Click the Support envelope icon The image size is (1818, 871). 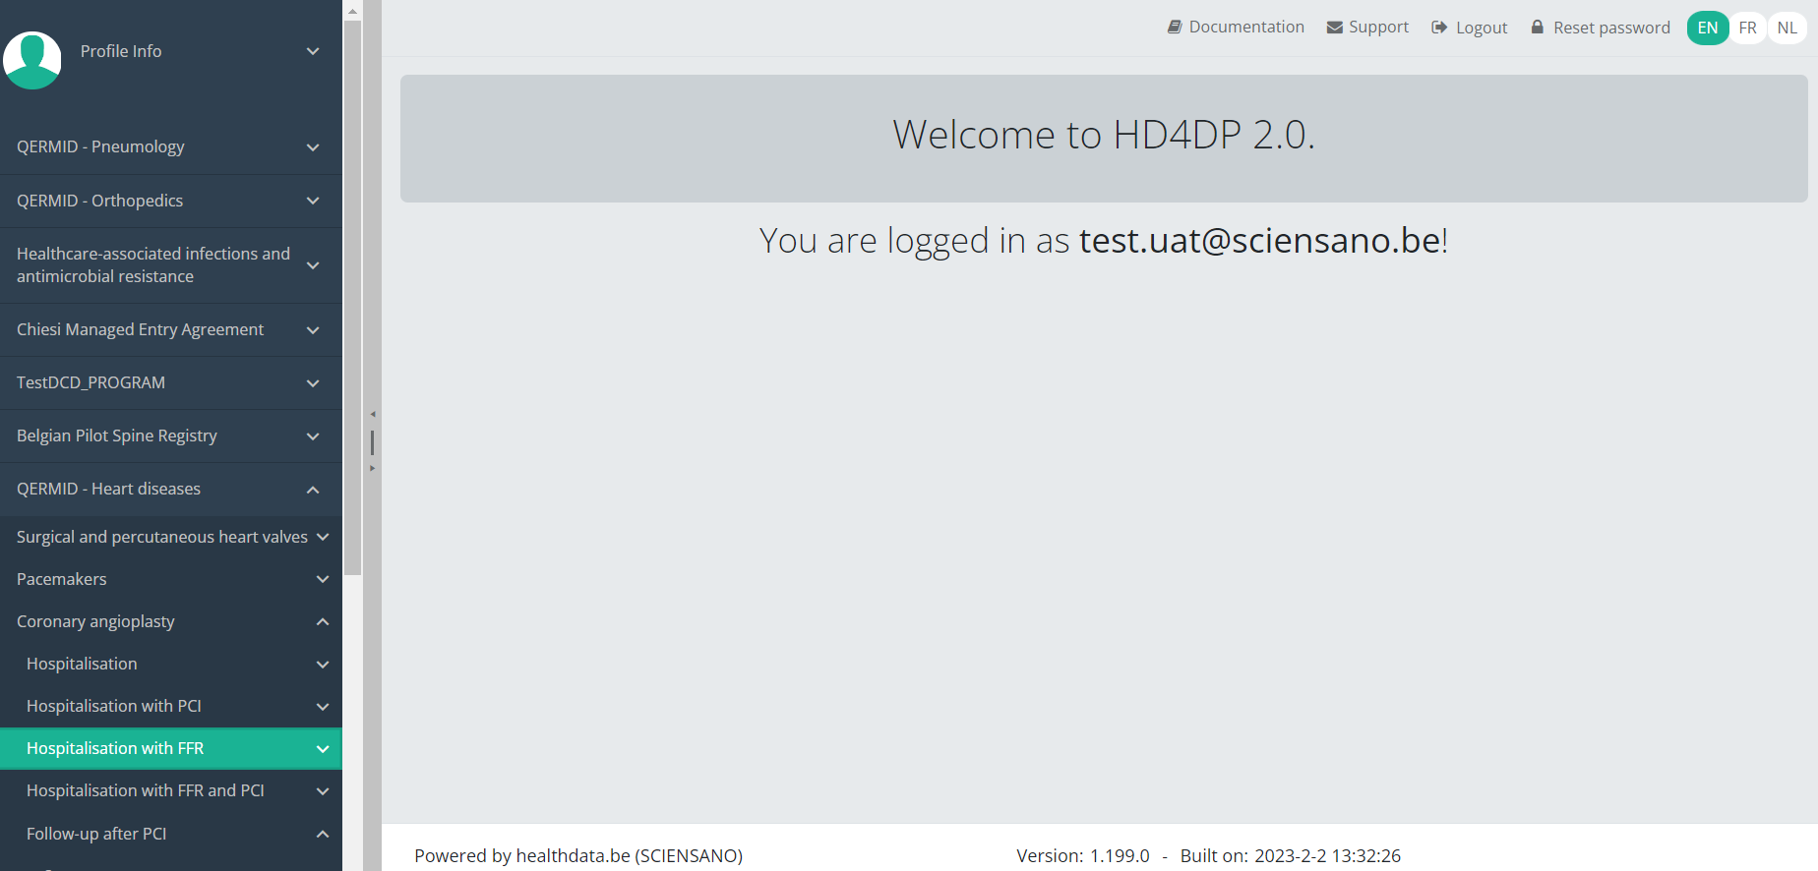pyautogui.click(x=1334, y=28)
